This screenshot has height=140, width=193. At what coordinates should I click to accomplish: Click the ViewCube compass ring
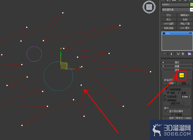click(x=149, y=12)
